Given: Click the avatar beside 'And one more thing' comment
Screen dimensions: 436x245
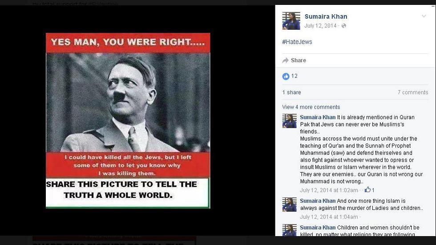Looking at the screenshot, I should [290, 205].
